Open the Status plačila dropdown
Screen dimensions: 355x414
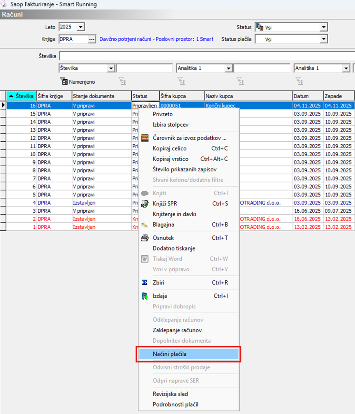click(323, 39)
